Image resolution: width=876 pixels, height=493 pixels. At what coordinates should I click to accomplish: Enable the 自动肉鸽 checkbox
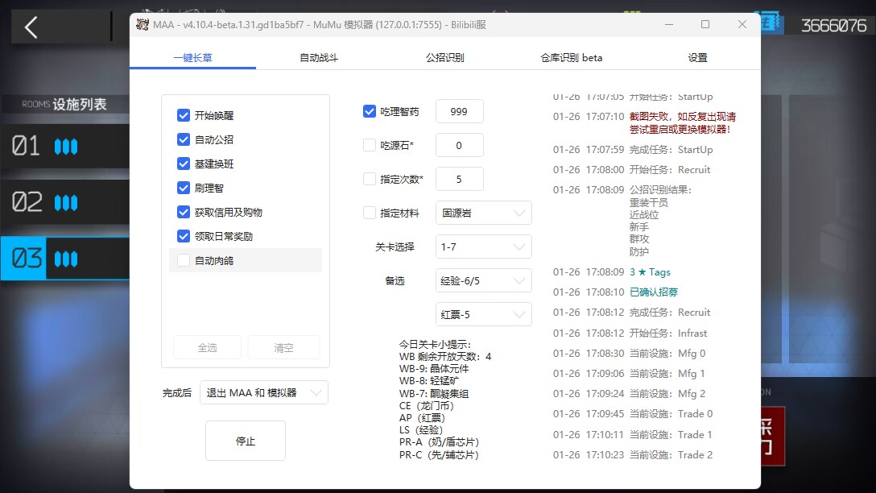(184, 260)
